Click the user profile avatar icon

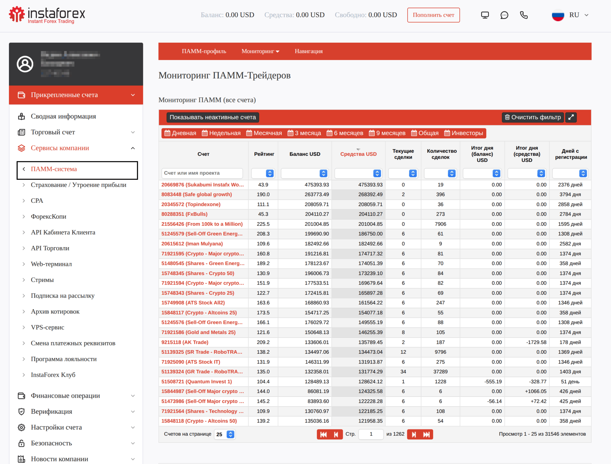25,64
